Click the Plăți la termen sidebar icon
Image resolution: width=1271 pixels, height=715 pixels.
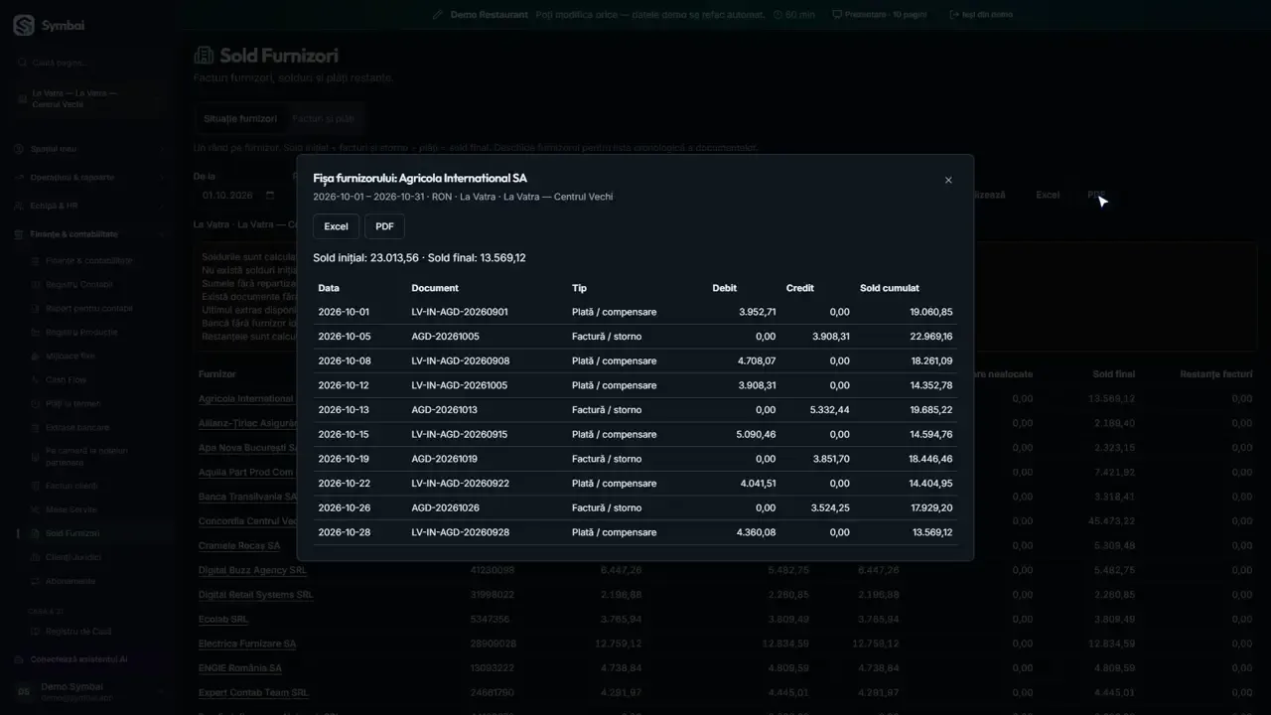[36, 404]
